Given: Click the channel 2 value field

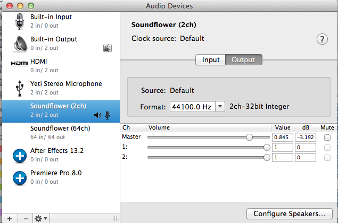Looking at the screenshot, I should 283,157.
